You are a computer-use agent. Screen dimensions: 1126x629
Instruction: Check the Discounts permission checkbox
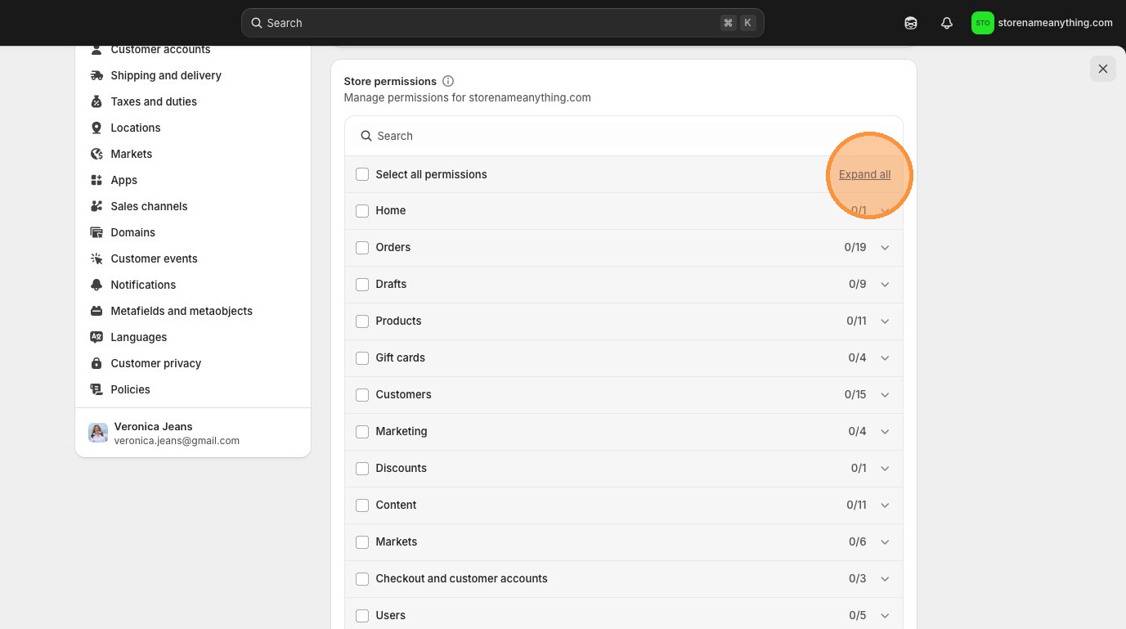click(x=362, y=469)
